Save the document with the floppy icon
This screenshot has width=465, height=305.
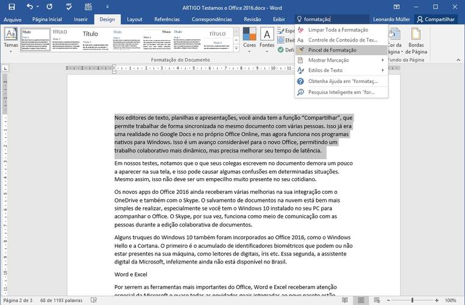pos(12,7)
